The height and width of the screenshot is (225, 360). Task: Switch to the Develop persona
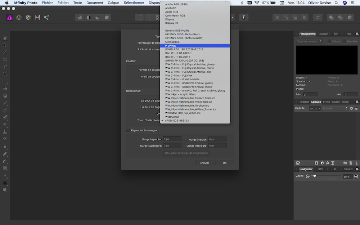(28, 17)
